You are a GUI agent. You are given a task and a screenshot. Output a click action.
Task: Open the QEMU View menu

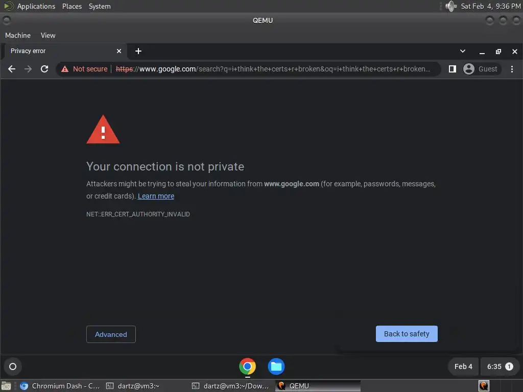(x=48, y=35)
